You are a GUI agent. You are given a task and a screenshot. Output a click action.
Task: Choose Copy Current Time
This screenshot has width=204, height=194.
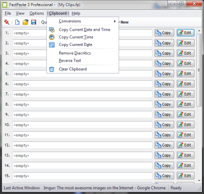[83, 37]
